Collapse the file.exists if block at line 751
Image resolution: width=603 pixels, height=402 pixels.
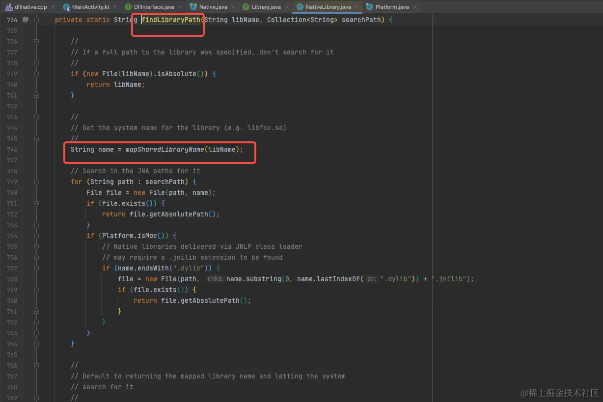(x=37, y=204)
